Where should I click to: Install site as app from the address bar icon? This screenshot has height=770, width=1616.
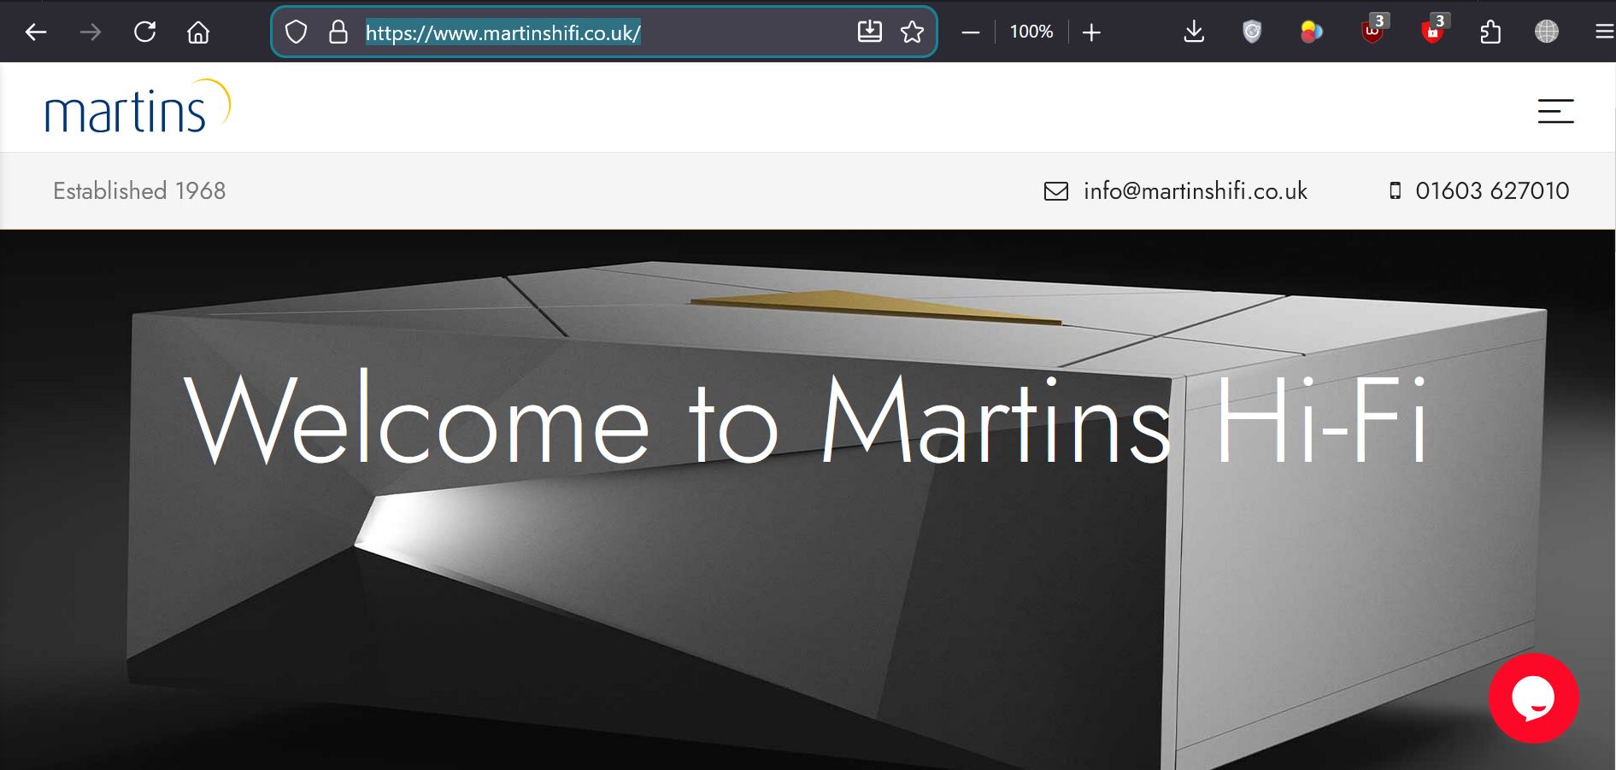click(869, 32)
